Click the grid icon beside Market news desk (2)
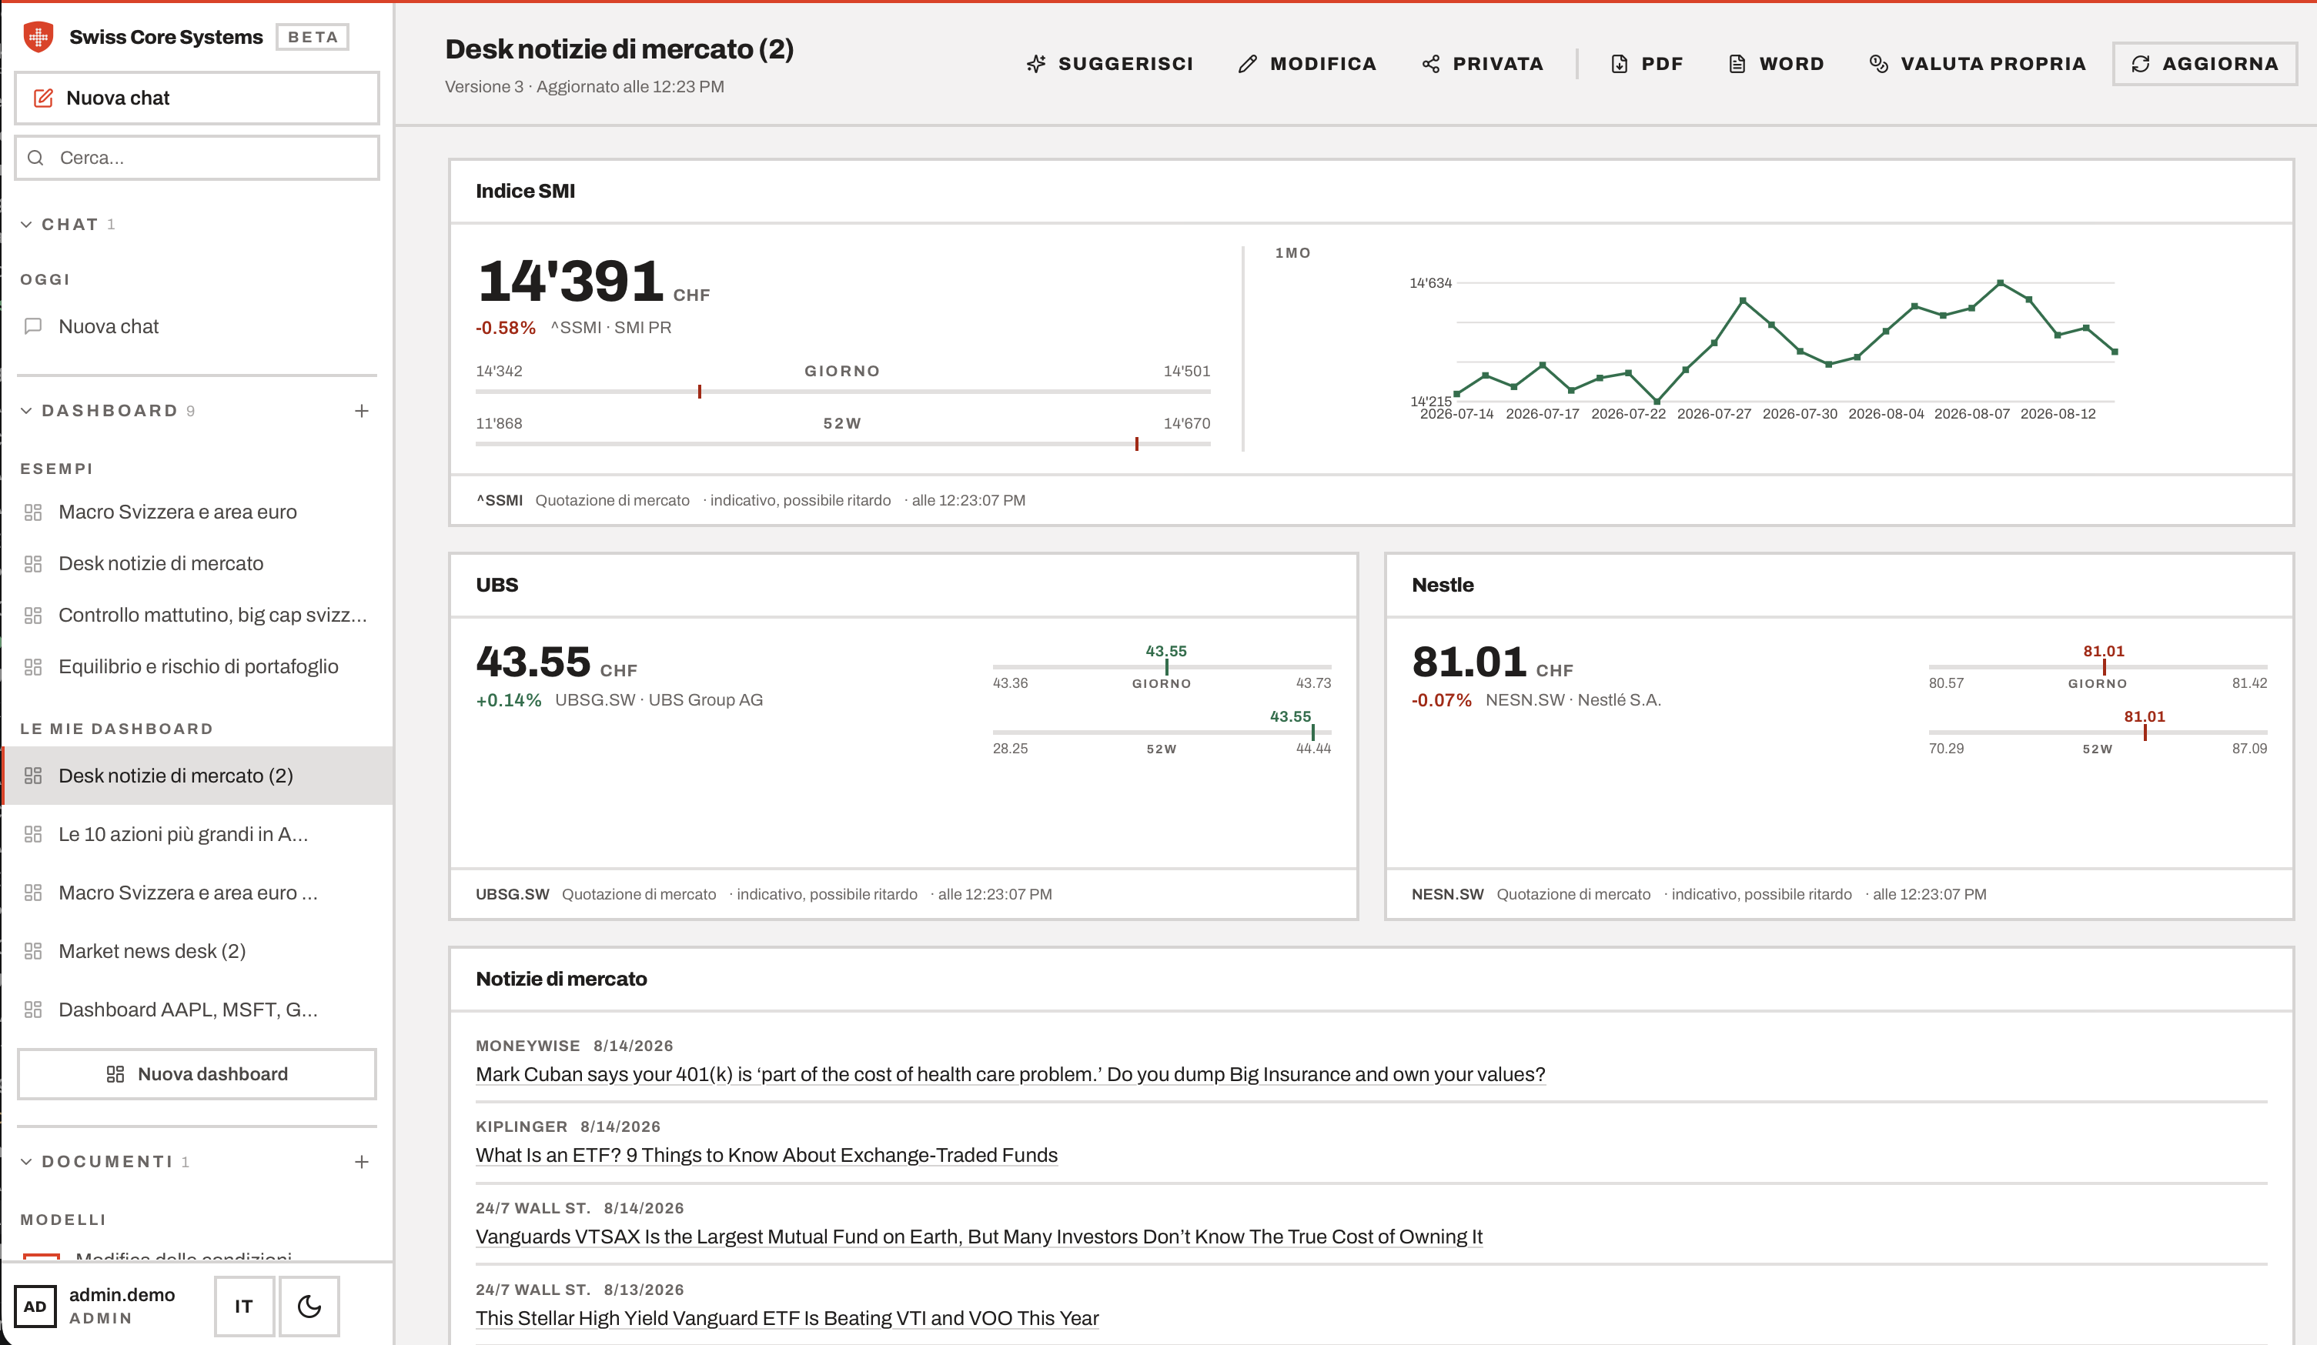The image size is (2317, 1345). (x=33, y=950)
